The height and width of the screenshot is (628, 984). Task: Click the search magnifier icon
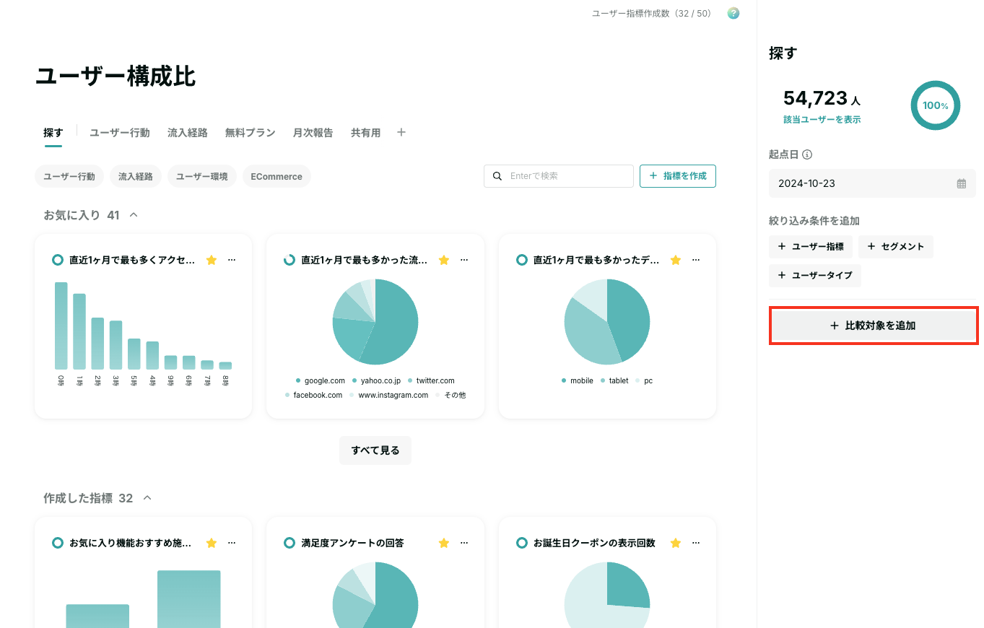point(497,176)
